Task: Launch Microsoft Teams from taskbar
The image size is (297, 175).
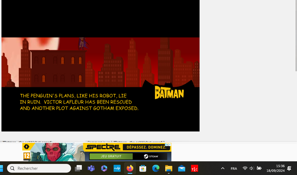Action: [91, 169]
